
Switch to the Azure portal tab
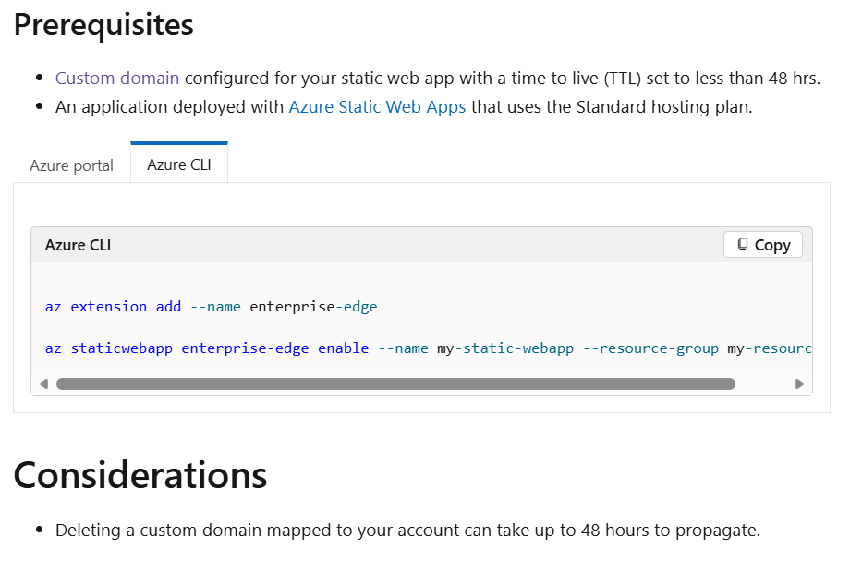[71, 165]
